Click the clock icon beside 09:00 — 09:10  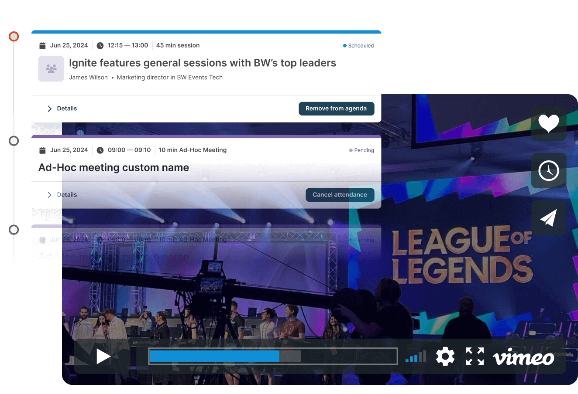click(x=100, y=150)
